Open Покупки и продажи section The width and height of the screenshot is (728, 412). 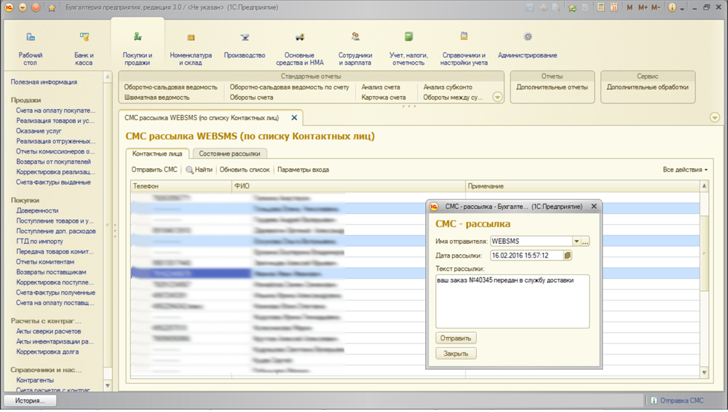(x=138, y=49)
